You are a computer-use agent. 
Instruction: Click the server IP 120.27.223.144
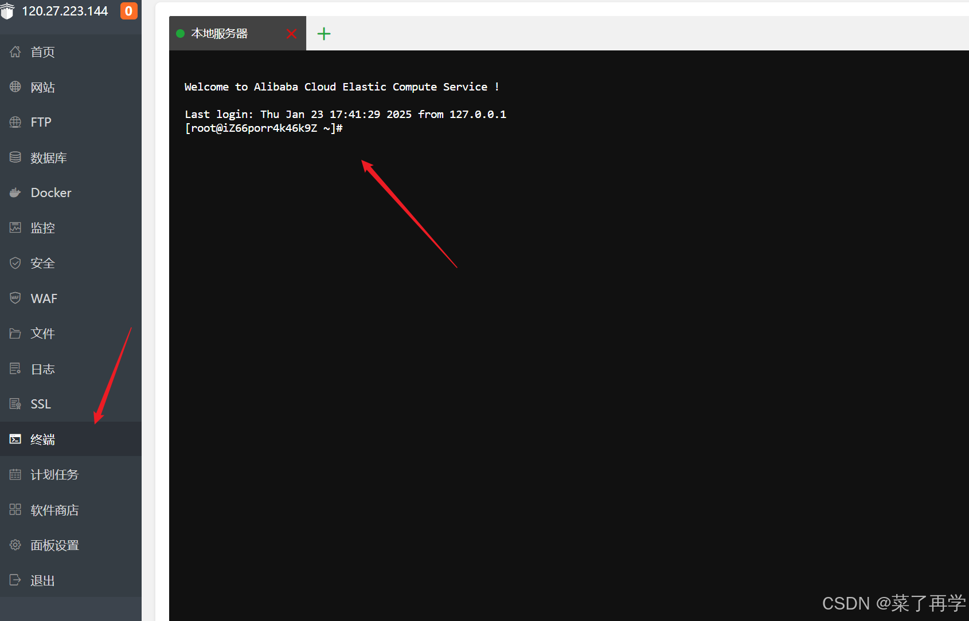tap(65, 11)
